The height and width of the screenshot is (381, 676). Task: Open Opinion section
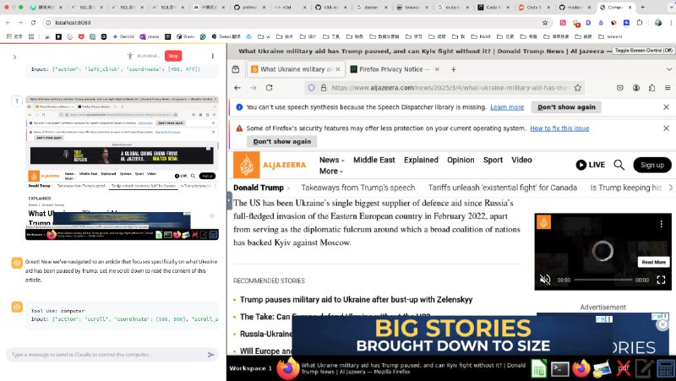461,160
